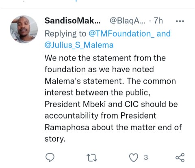195x168 pixels.
Task: Like the tweet with the heart icon
Action: [x=134, y=158]
